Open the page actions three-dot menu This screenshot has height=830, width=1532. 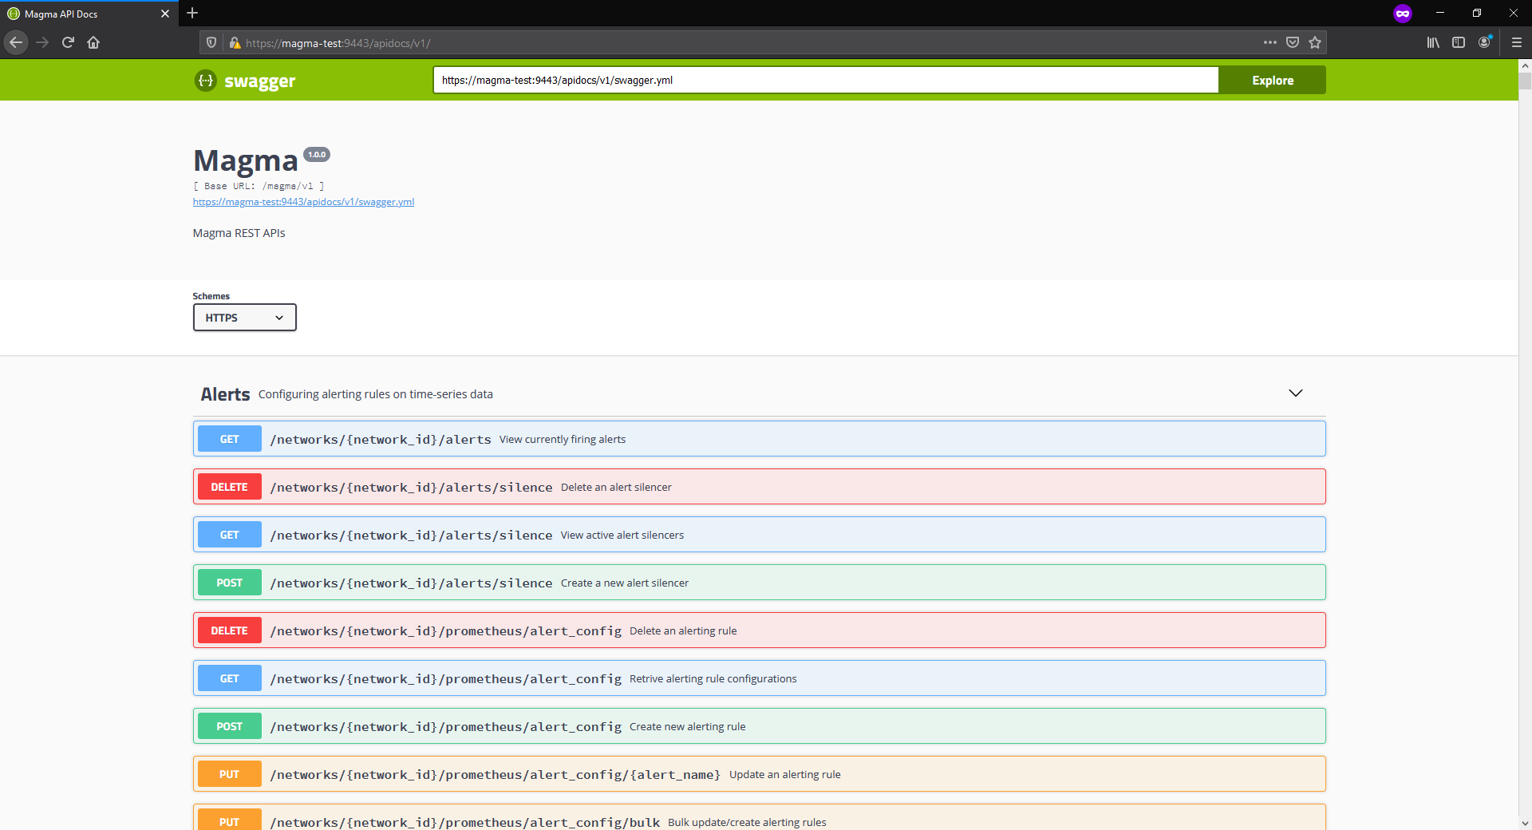1270,42
